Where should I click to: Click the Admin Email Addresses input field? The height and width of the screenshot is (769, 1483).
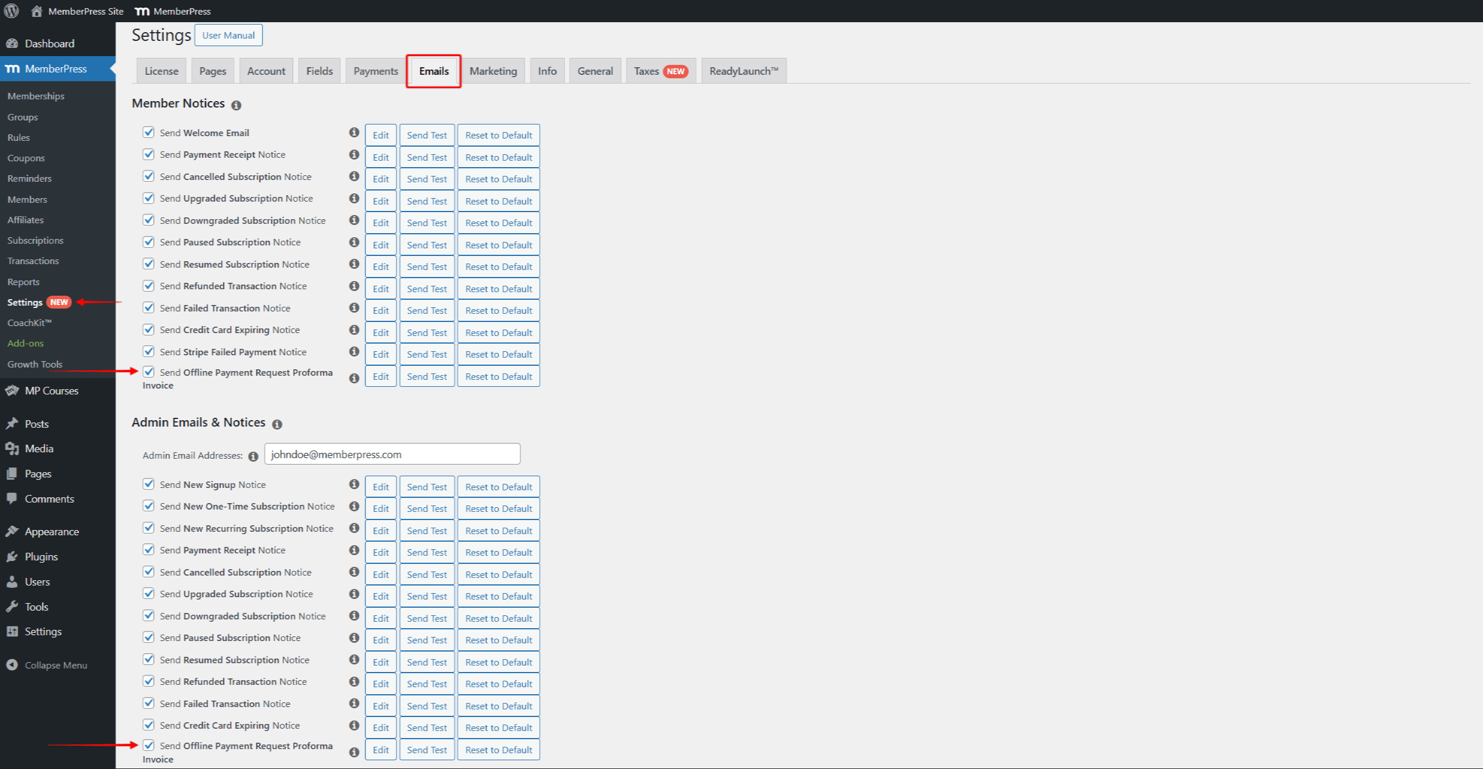392,454
